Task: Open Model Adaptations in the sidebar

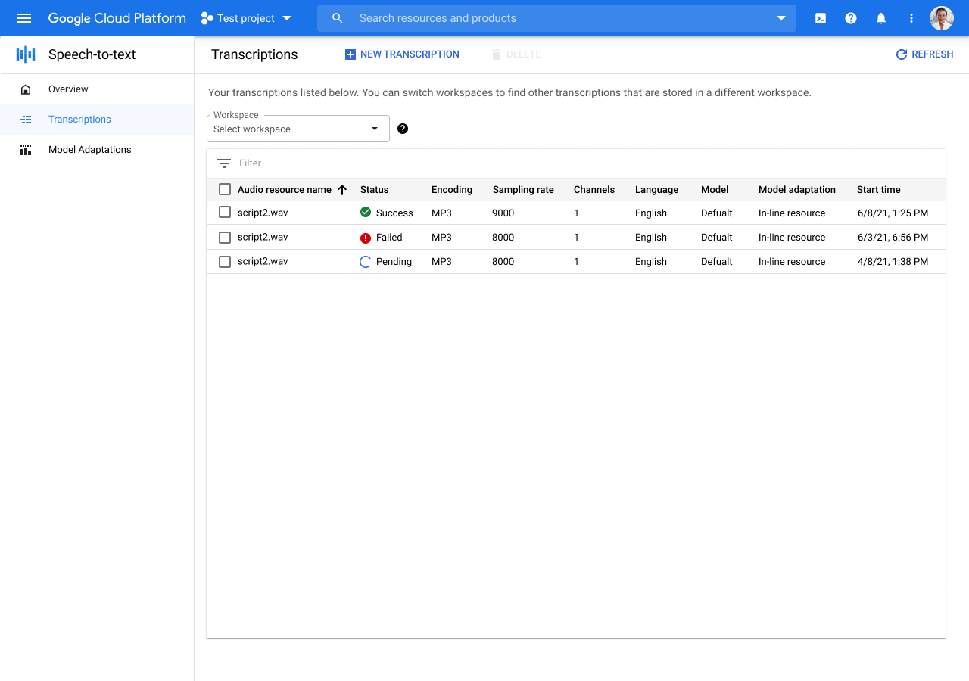Action: point(89,150)
